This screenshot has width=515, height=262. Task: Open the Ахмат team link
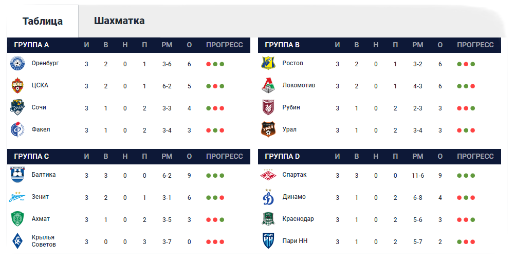(41, 219)
